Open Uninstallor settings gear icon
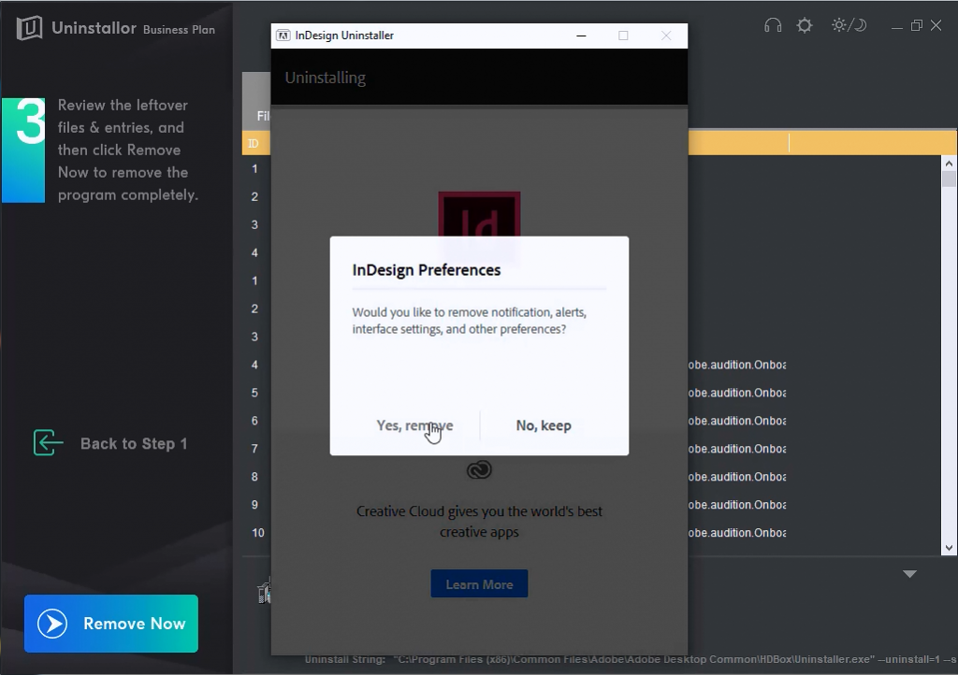The height and width of the screenshot is (675, 958). pos(805,25)
